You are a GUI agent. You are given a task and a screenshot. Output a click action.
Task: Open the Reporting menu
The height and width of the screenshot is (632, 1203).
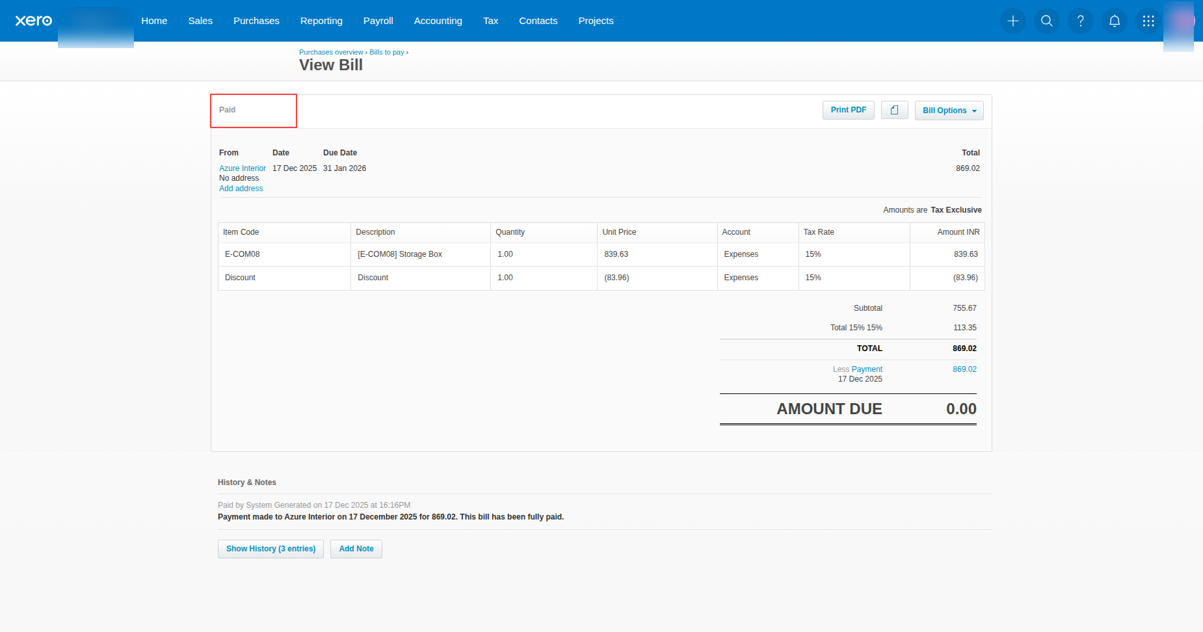click(x=321, y=21)
